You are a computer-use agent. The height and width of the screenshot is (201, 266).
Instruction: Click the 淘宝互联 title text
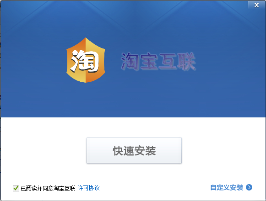158,61
